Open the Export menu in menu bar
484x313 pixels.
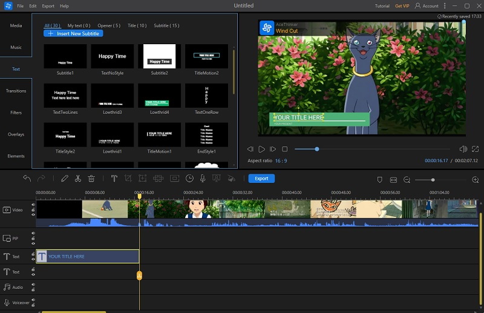(48, 6)
